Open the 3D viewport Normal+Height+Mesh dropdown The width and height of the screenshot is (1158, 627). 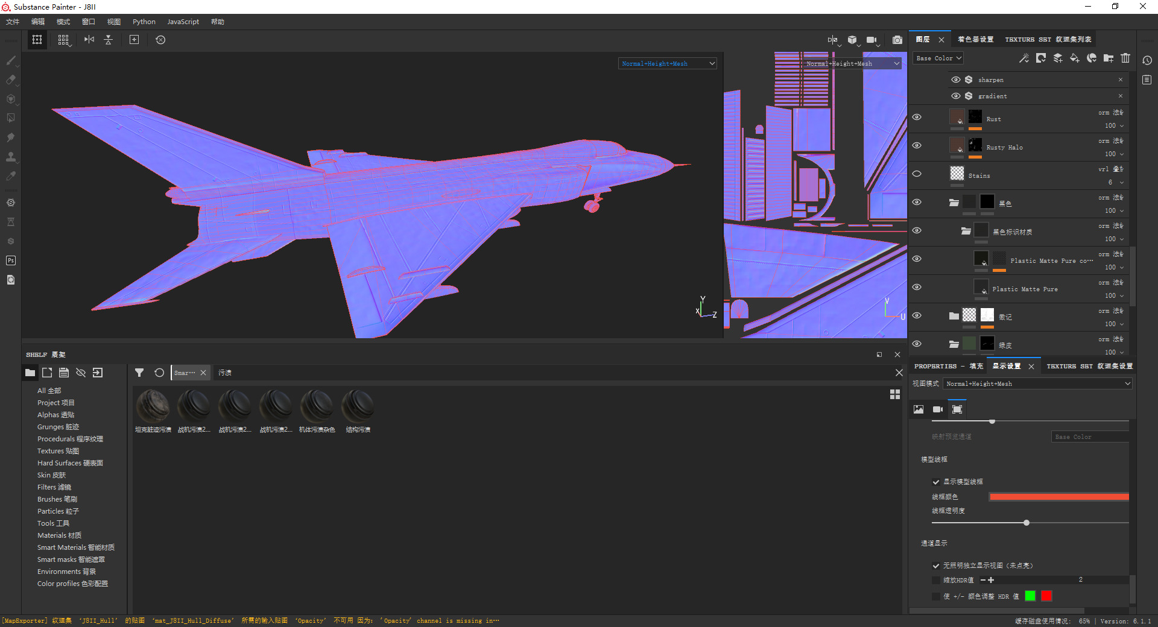click(668, 63)
